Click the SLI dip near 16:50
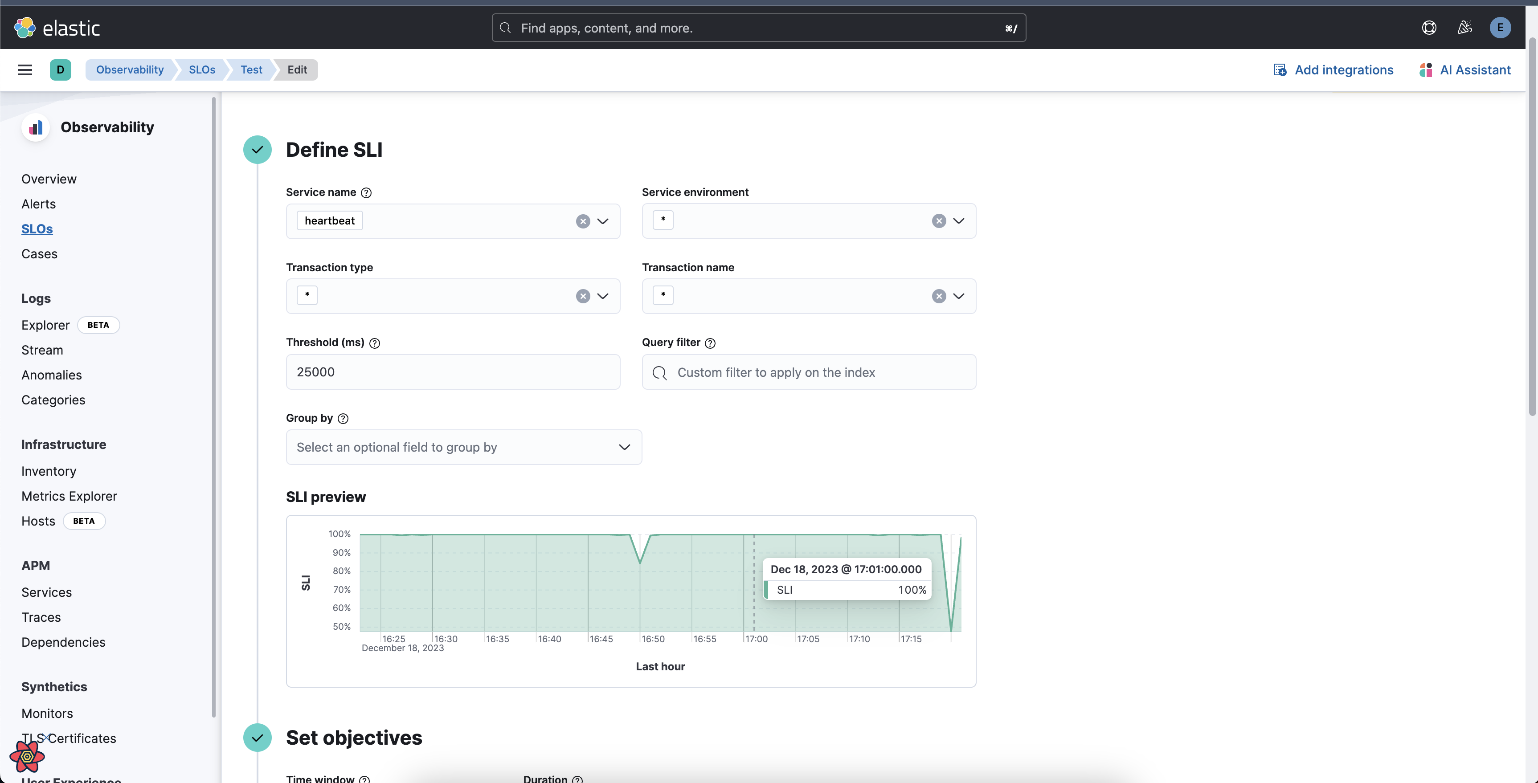 640,561
